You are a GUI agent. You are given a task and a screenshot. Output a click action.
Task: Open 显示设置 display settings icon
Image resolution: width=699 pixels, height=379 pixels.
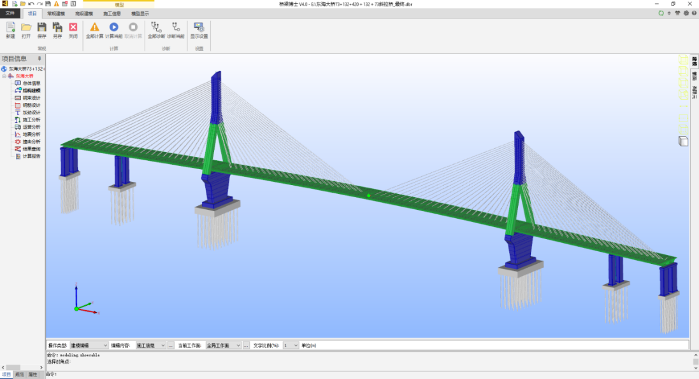(199, 27)
